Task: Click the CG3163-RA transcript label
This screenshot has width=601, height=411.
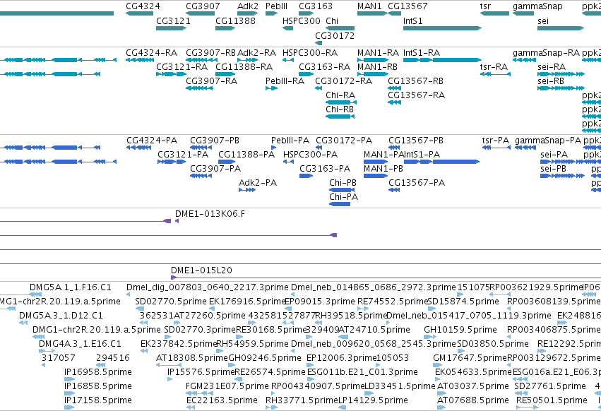Action: [325, 66]
